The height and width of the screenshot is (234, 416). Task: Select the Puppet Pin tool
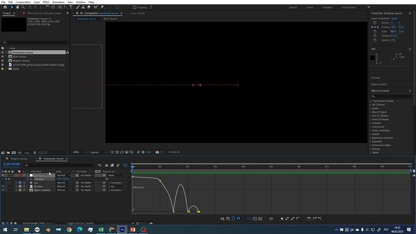[102, 7]
